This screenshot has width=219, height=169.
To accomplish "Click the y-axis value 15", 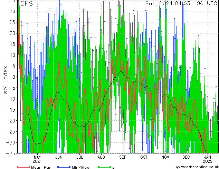I will coord(12,44).
